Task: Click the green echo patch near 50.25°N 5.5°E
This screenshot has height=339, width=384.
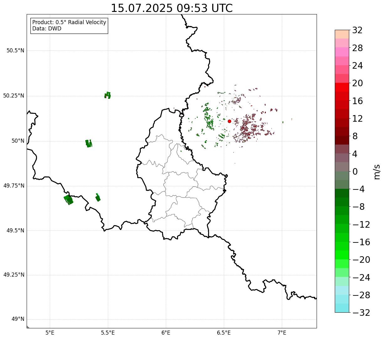Action: click(x=108, y=95)
